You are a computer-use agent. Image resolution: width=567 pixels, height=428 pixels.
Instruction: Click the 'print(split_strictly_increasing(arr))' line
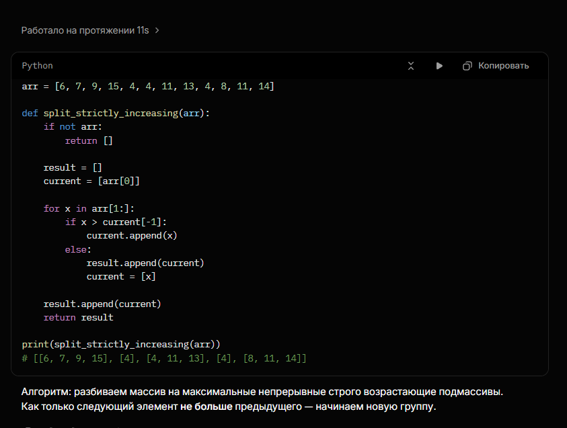(121, 344)
